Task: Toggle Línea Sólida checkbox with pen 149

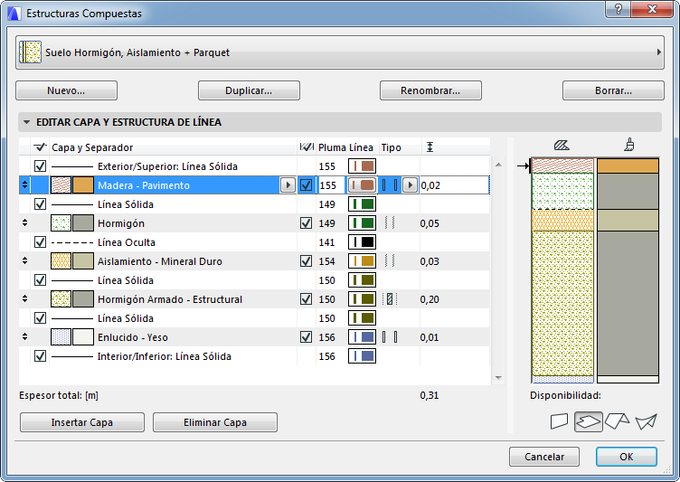Action: click(x=40, y=204)
